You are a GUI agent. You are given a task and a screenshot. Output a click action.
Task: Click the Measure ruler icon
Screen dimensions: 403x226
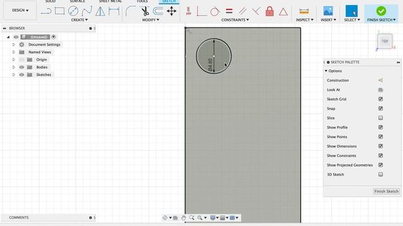pyautogui.click(x=304, y=11)
